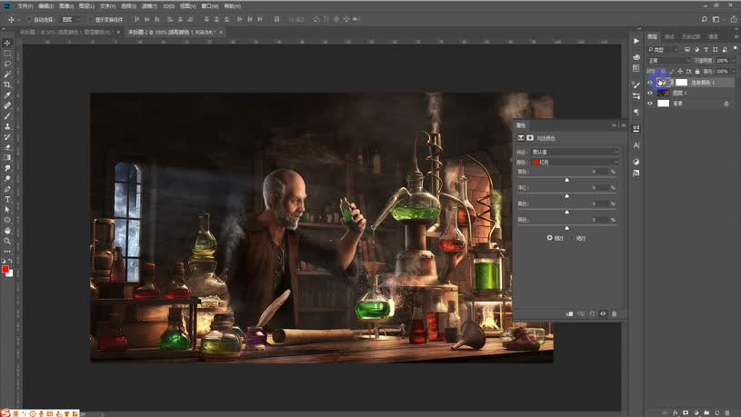Open the 预设 preset dropdown
This screenshot has width=741, height=417.
[x=575, y=152]
